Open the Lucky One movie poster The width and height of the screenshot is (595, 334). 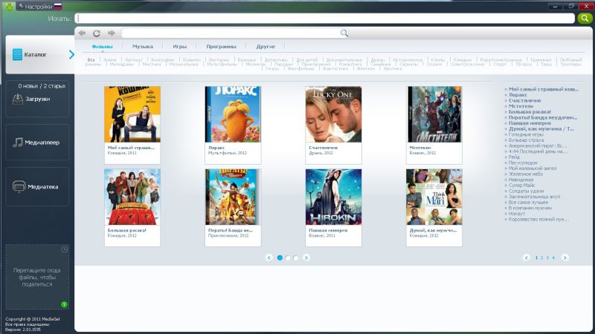coord(333,114)
